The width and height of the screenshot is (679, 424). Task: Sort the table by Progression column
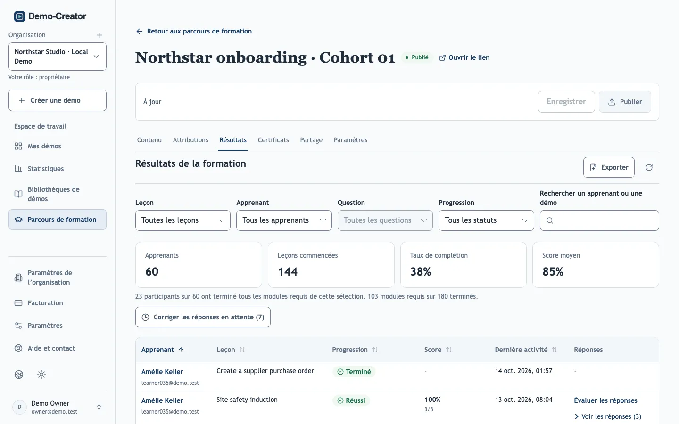click(x=355, y=350)
